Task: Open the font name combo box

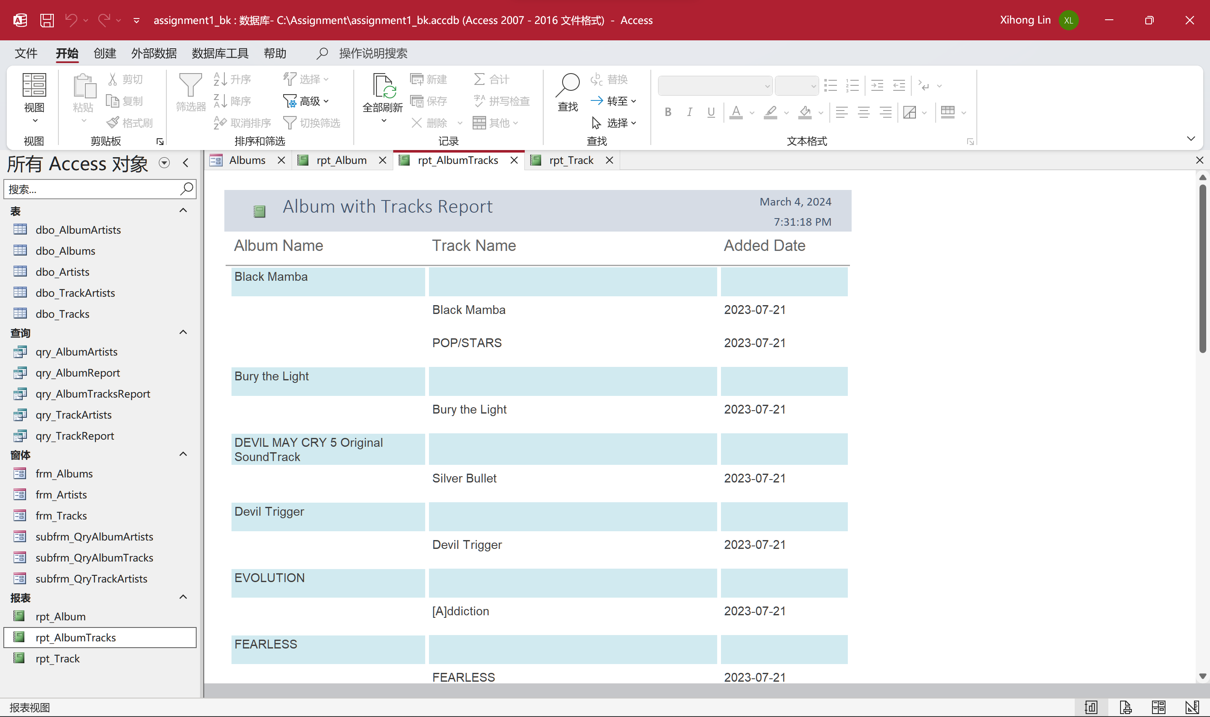Action: 715,86
